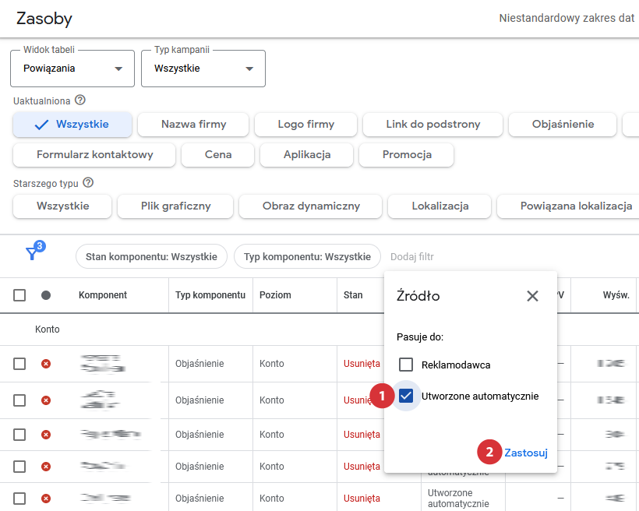The height and width of the screenshot is (511, 639).
Task: Sort by Stan column header
Action: tap(353, 295)
